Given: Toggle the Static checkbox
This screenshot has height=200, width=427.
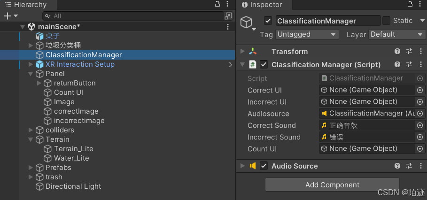Looking at the screenshot, I should (x=386, y=21).
